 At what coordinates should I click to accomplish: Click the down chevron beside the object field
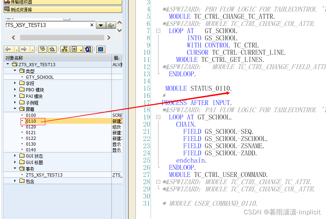[x=120, y=30]
